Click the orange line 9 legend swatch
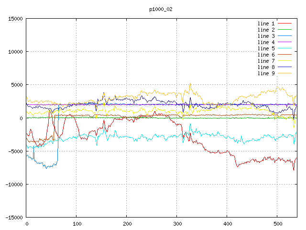The width and height of the screenshot is (306, 230). point(285,73)
